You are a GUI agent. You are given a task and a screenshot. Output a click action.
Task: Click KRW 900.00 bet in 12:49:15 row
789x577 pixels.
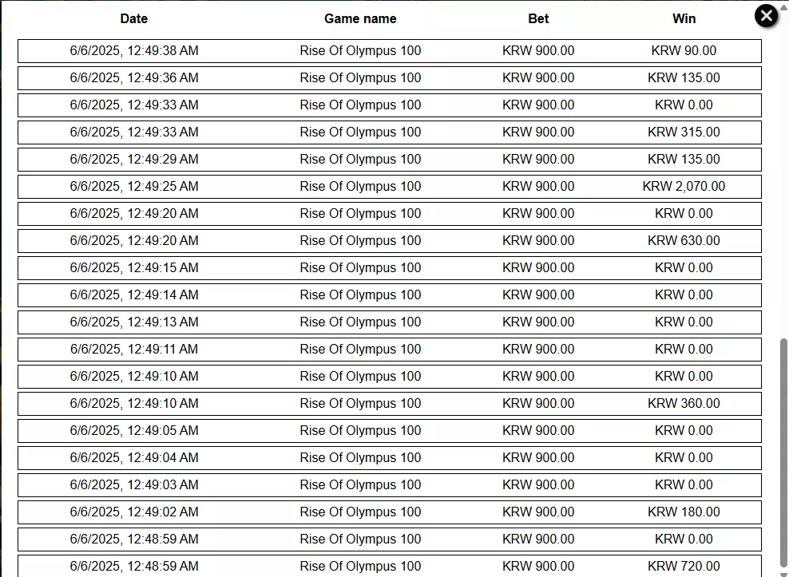(x=538, y=268)
